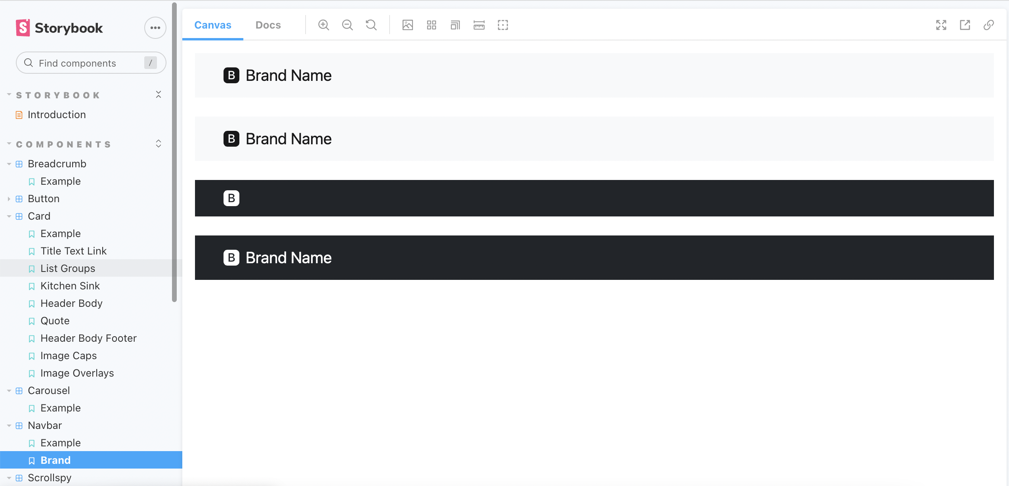Reset the canvas zoom level
Viewport: 1009px width, 486px height.
[371, 25]
